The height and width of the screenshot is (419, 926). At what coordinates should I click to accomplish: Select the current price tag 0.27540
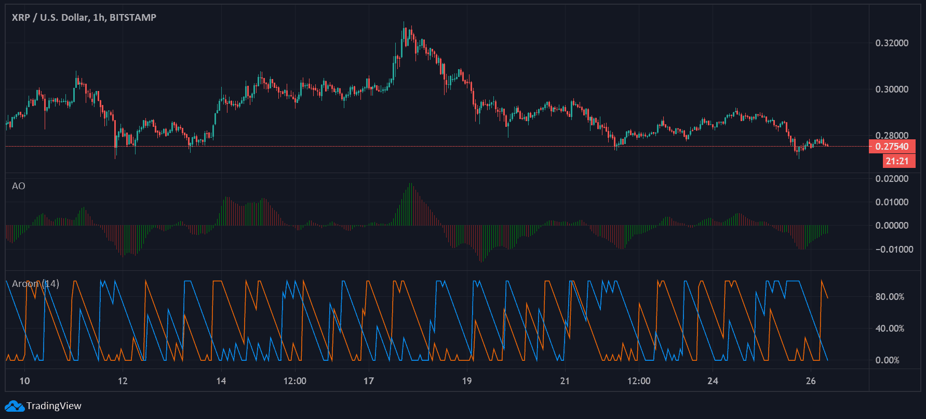[x=892, y=147]
